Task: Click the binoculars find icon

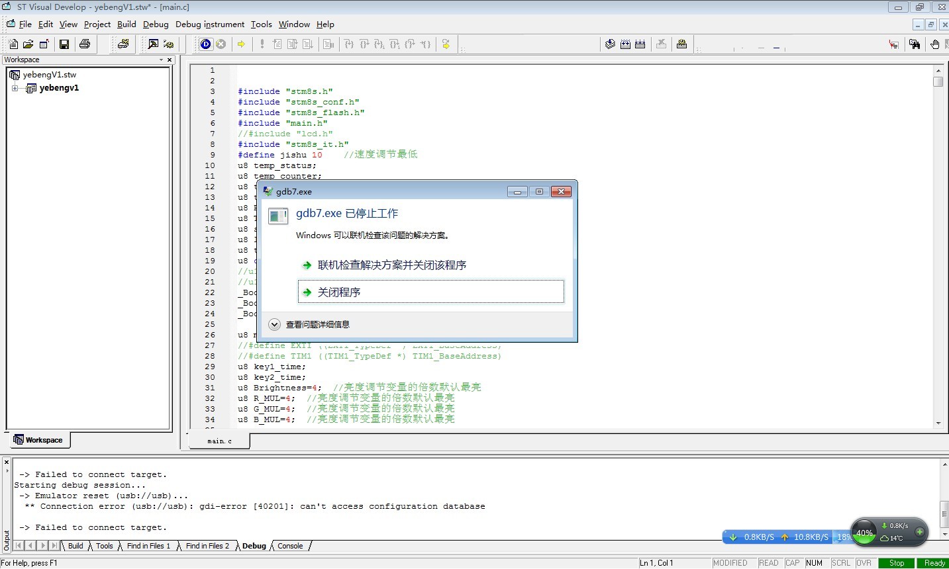Action: (915, 44)
